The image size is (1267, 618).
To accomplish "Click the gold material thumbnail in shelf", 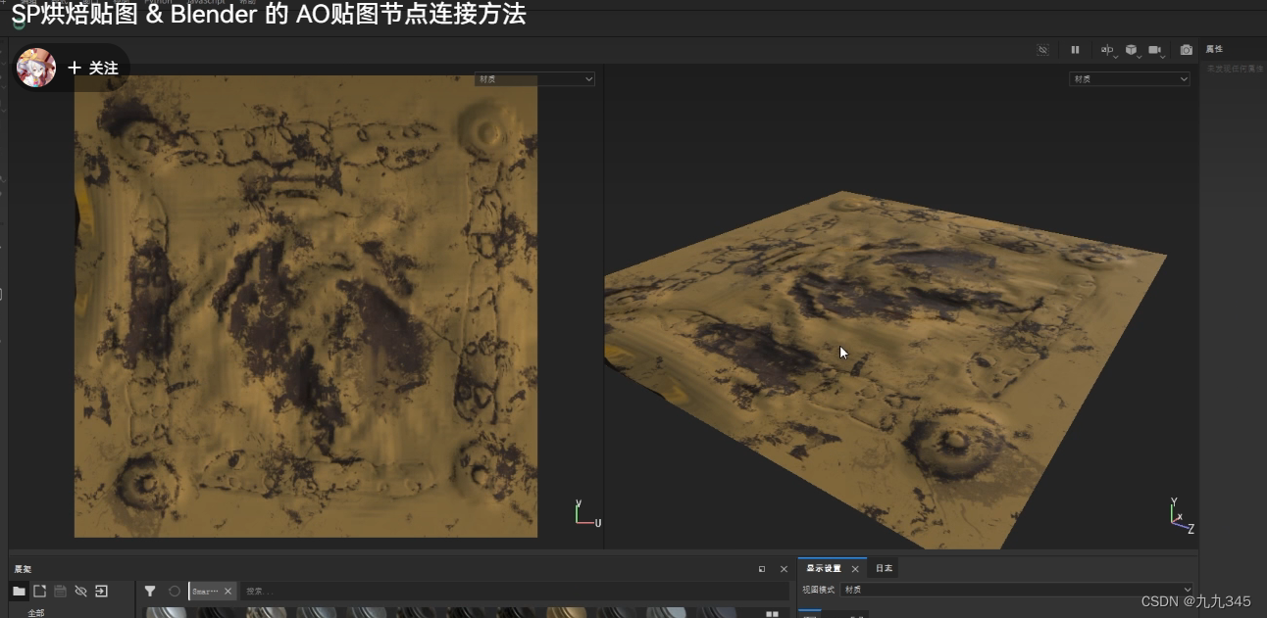I will pyautogui.click(x=567, y=612).
